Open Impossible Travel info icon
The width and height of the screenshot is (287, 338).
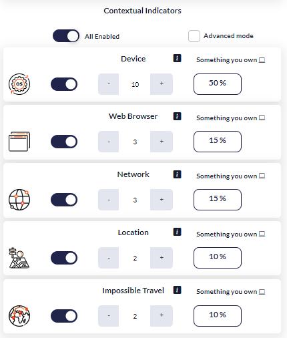coord(177,290)
